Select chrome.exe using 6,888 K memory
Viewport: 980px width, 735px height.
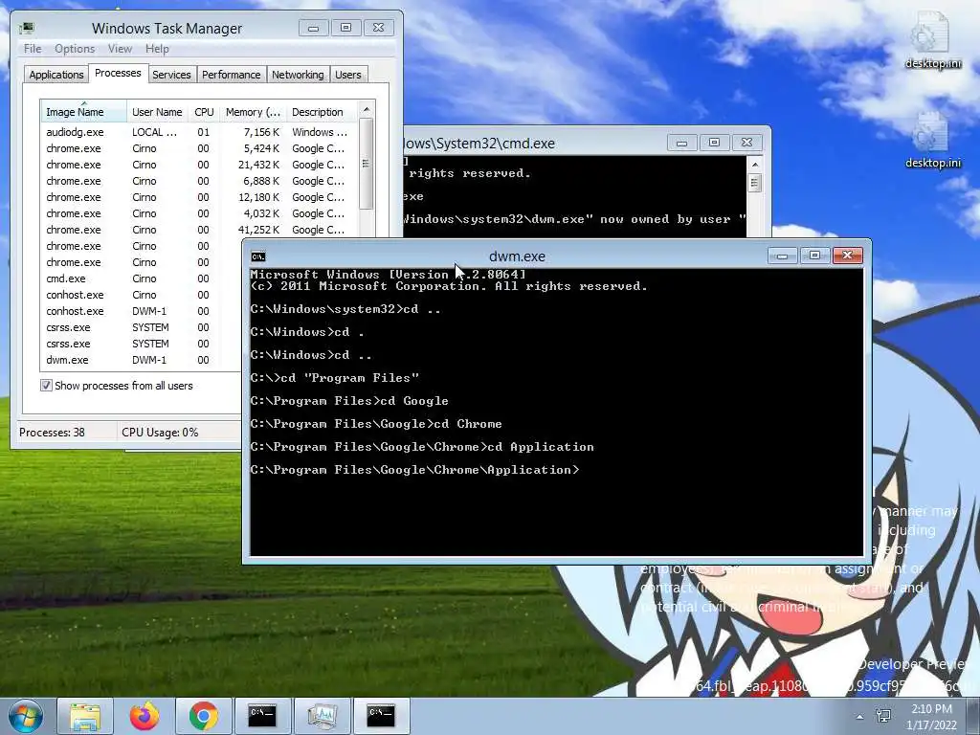pos(199,181)
